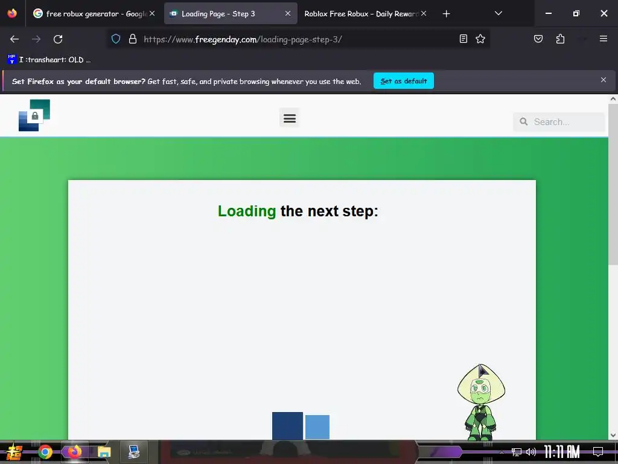This screenshot has width=618, height=464.
Task: List all tabs with the chevron
Action: [498, 13]
